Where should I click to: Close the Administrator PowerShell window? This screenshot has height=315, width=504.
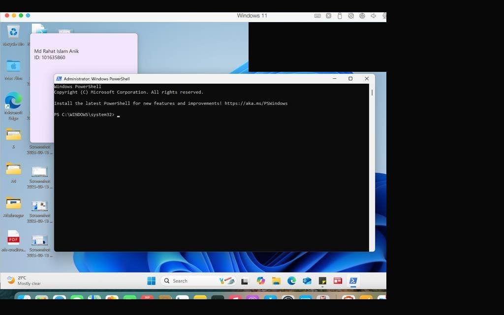point(366,78)
